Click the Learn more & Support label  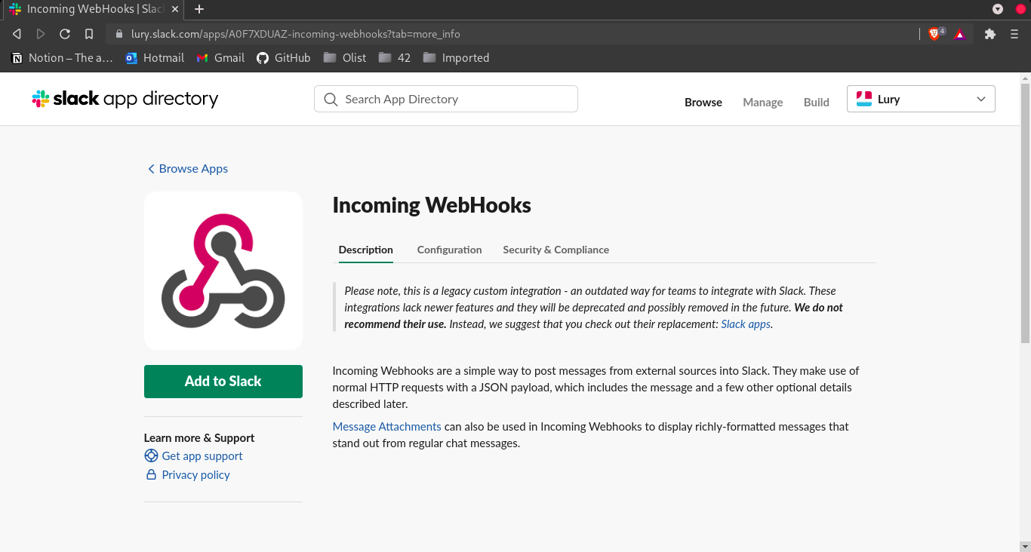199,438
